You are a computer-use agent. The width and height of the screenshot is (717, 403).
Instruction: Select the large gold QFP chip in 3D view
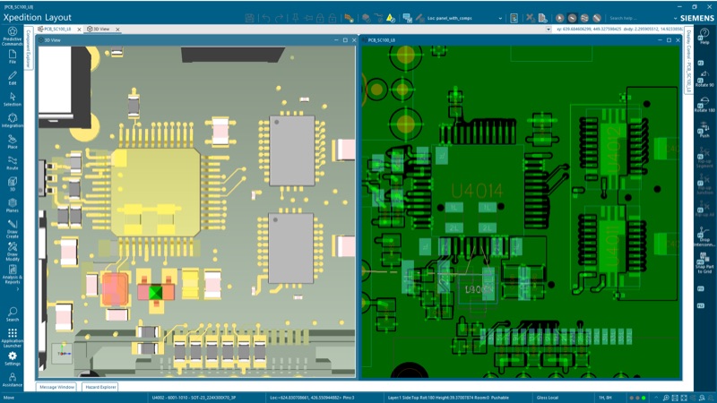point(155,193)
